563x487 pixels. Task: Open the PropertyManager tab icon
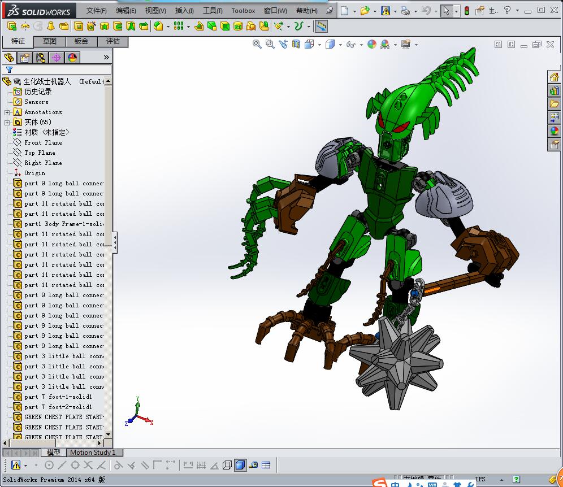(25, 58)
